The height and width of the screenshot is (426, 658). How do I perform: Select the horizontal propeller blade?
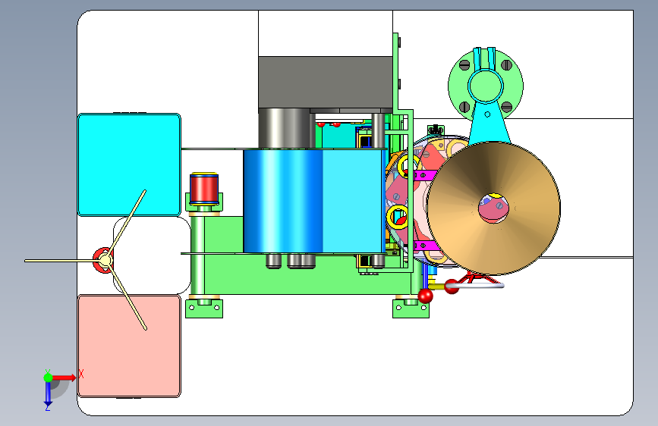point(61,261)
